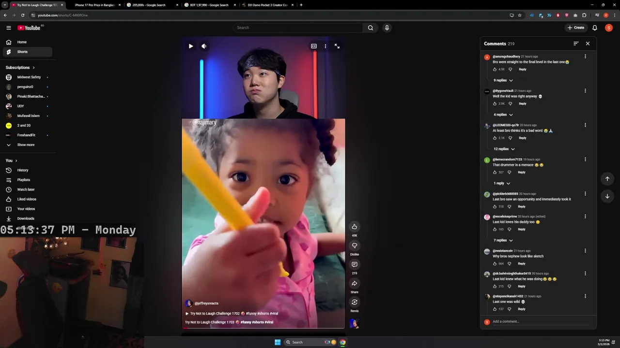The image size is (620, 348).
Task: Open Watch later in the sidebar
Action: (28, 189)
